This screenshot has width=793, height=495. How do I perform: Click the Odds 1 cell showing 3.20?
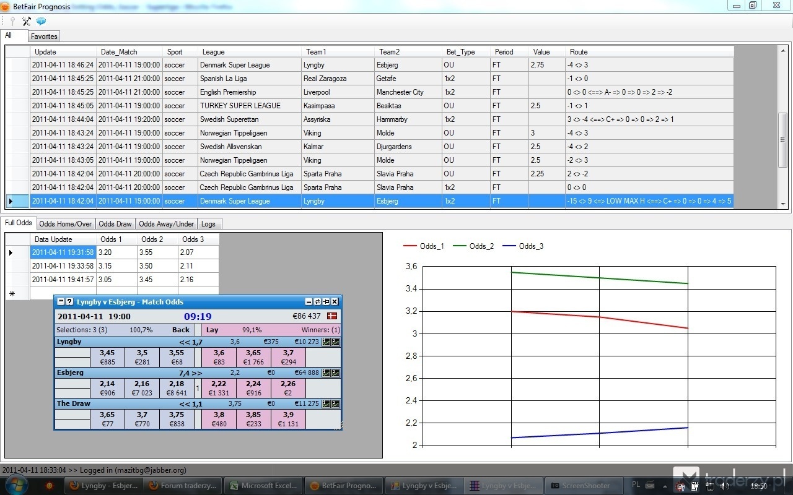coord(118,252)
